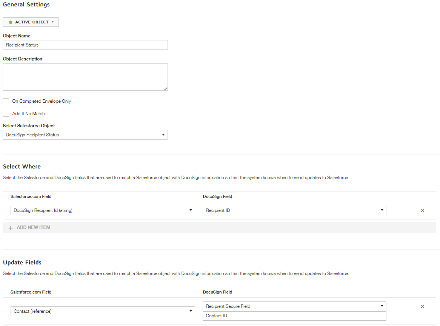Image resolution: width=440 pixels, height=326 pixels.
Task: Click the plus icon beside ADD NEW ITEM
Action: [11, 227]
